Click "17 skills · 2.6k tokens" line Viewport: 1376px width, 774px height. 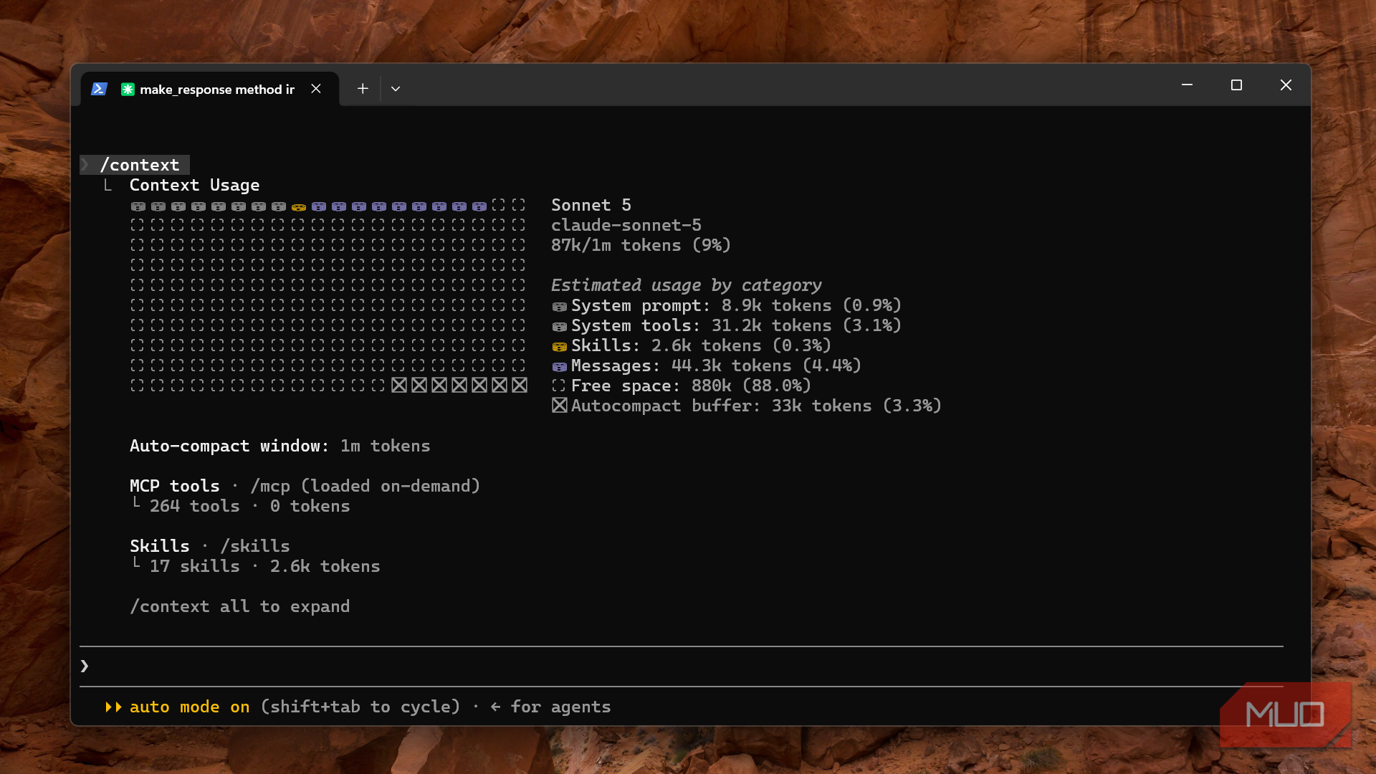265,566
